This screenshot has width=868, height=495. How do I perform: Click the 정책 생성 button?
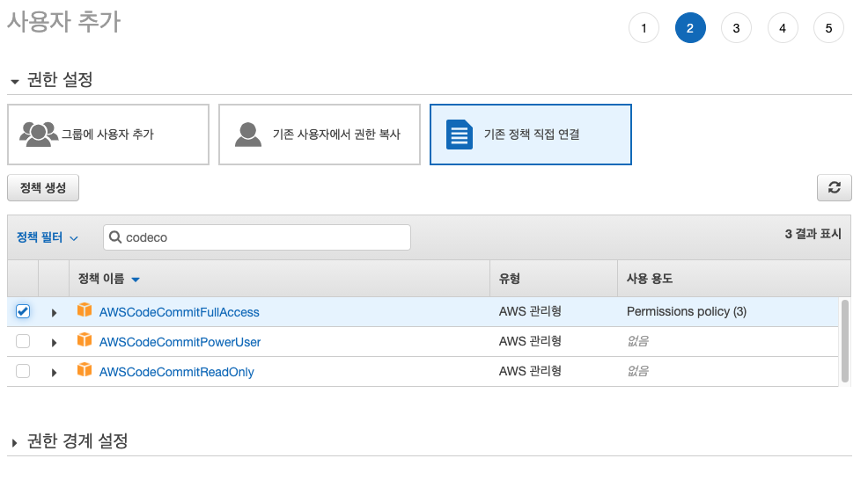point(43,187)
